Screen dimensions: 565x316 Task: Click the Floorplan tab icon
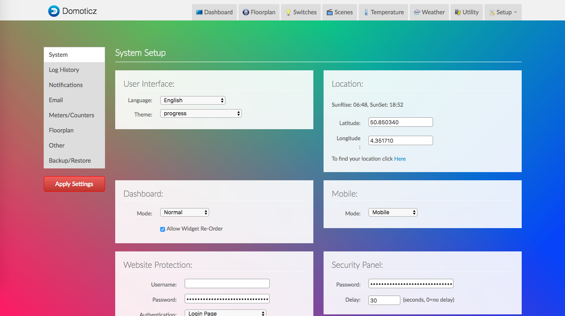(246, 12)
